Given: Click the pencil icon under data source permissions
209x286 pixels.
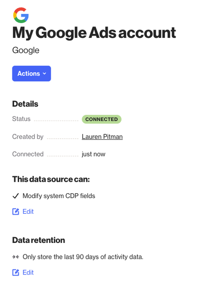Looking at the screenshot, I should pos(16,211).
